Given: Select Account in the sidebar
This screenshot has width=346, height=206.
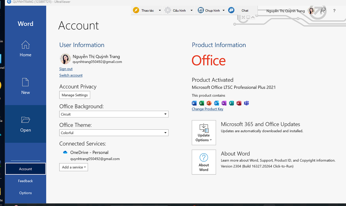Looking at the screenshot, I should 25,169.
